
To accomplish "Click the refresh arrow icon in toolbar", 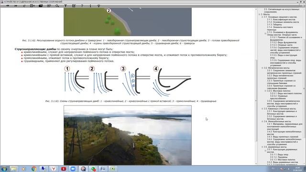I will pyautogui.click(x=24, y=6).
